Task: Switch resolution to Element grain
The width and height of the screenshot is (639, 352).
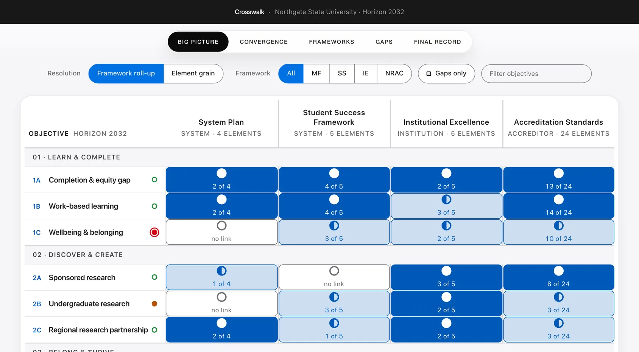Action: pos(193,74)
